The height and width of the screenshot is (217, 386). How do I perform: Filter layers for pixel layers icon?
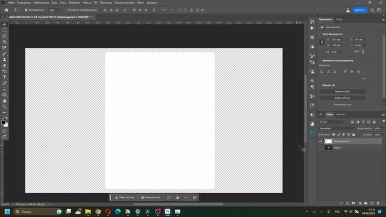click(x=352, y=122)
